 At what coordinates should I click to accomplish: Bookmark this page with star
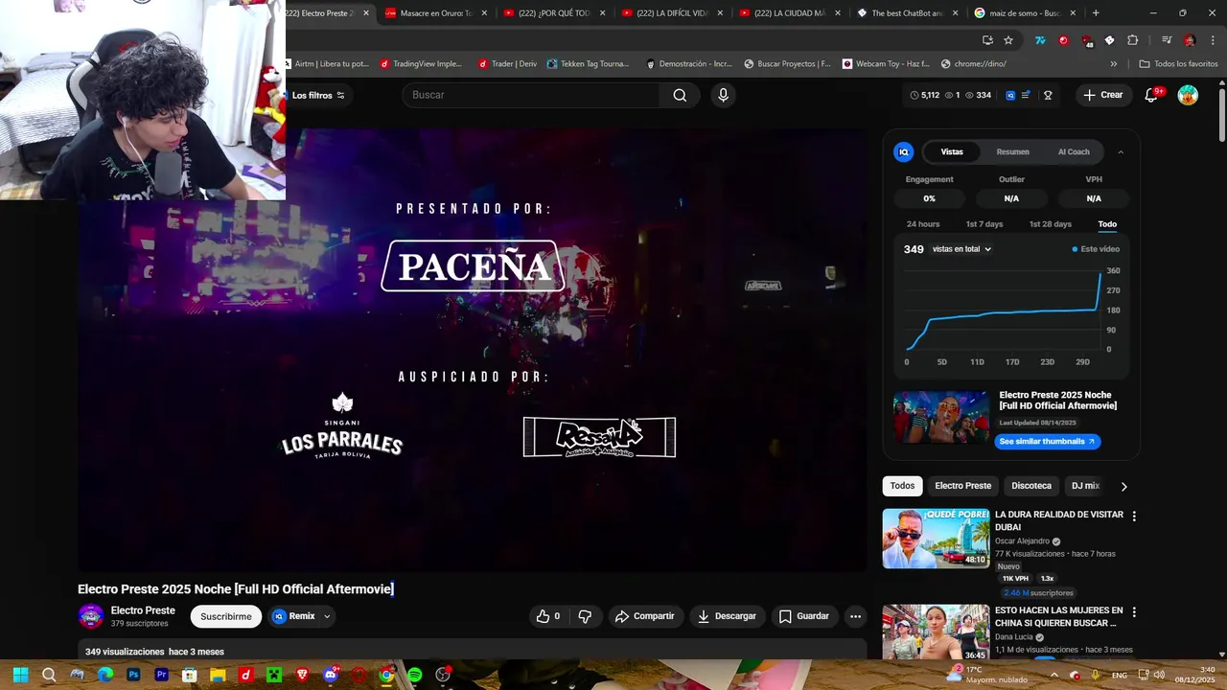click(1008, 40)
